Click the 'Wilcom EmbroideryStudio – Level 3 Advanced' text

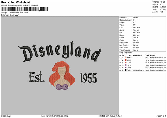(20, 6)
